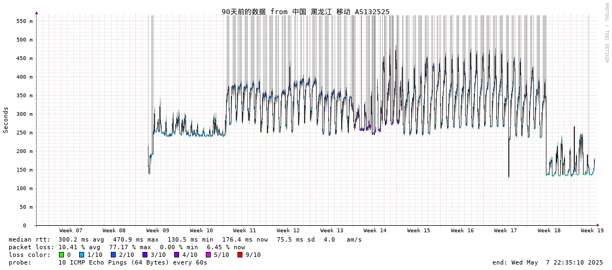The image size is (612, 270).
Task: Select the '250 m' y-axis tick label
Action: click(x=25, y=132)
